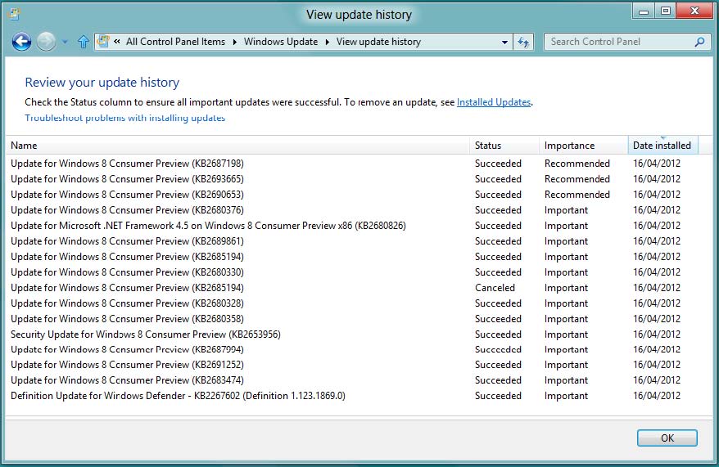The width and height of the screenshot is (719, 467).
Task: Expand arrow after All Control Panel Items
Action: tap(234, 42)
